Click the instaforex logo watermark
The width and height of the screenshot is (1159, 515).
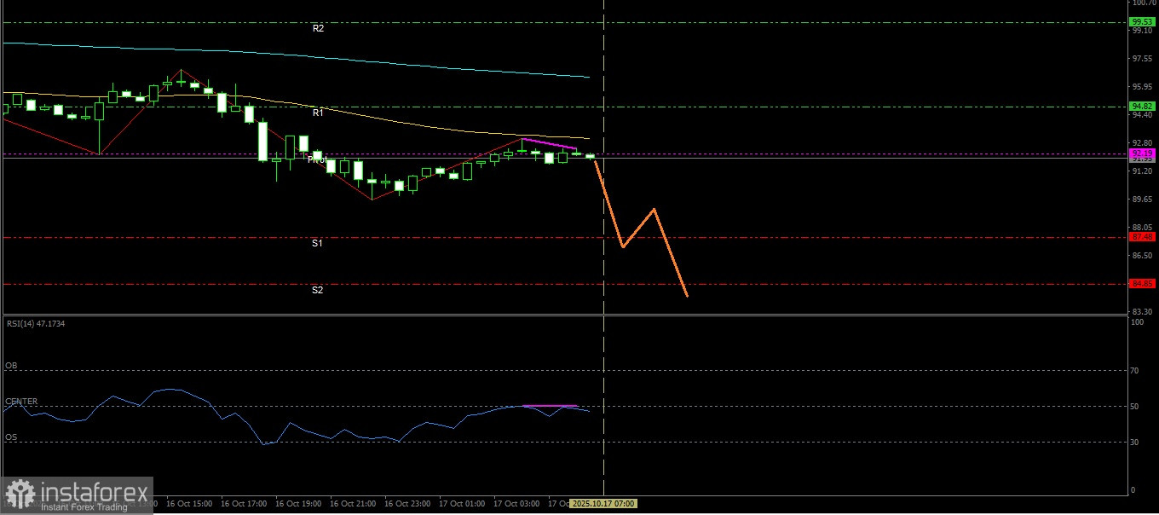point(77,495)
